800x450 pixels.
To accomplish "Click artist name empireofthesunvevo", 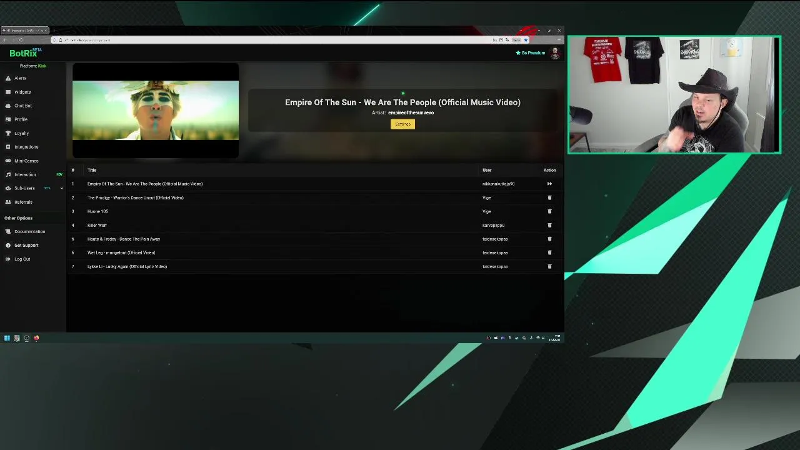I will [x=411, y=112].
